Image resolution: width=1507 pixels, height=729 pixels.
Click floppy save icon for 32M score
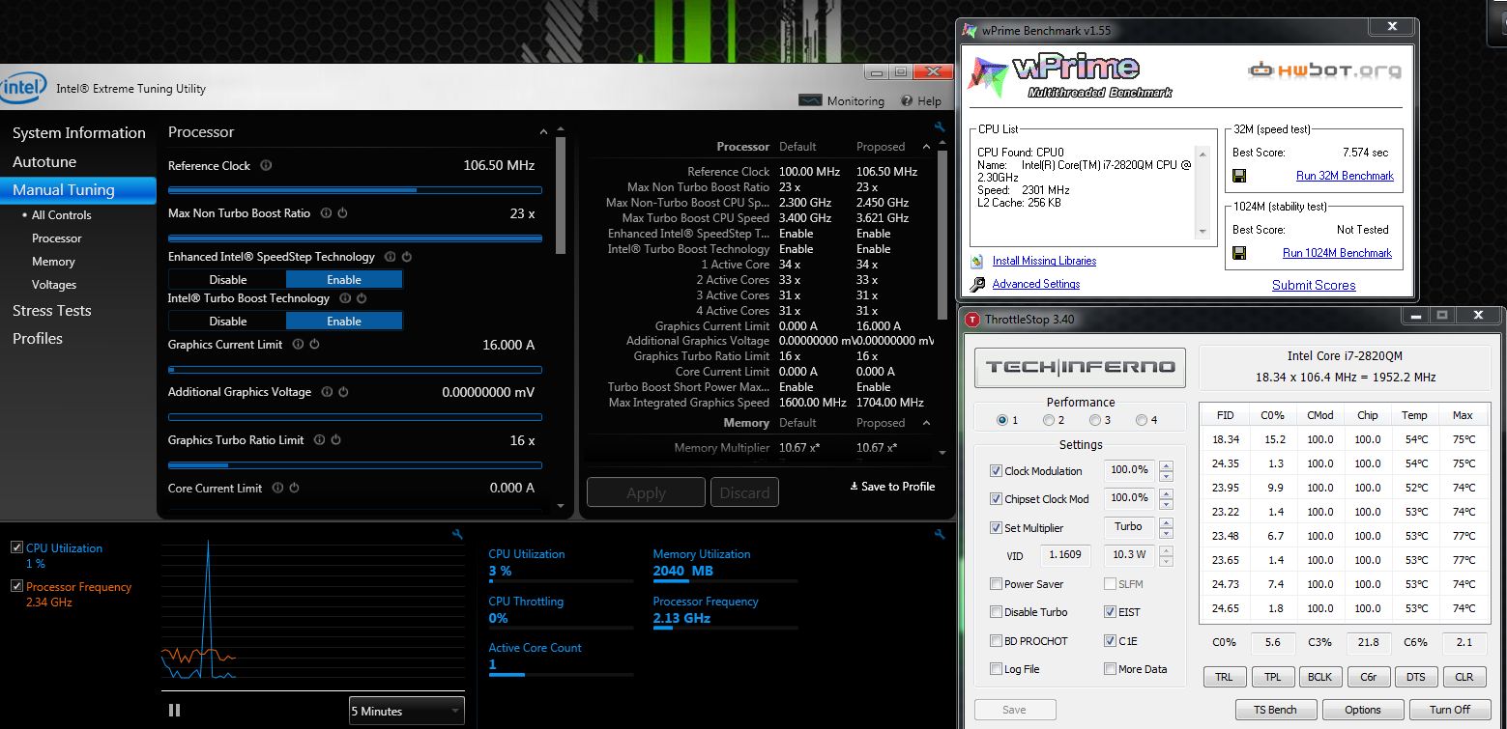[x=1239, y=176]
